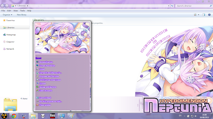Expand the Organize dropdown
This screenshot has height=119, width=213.
tap(7, 15)
